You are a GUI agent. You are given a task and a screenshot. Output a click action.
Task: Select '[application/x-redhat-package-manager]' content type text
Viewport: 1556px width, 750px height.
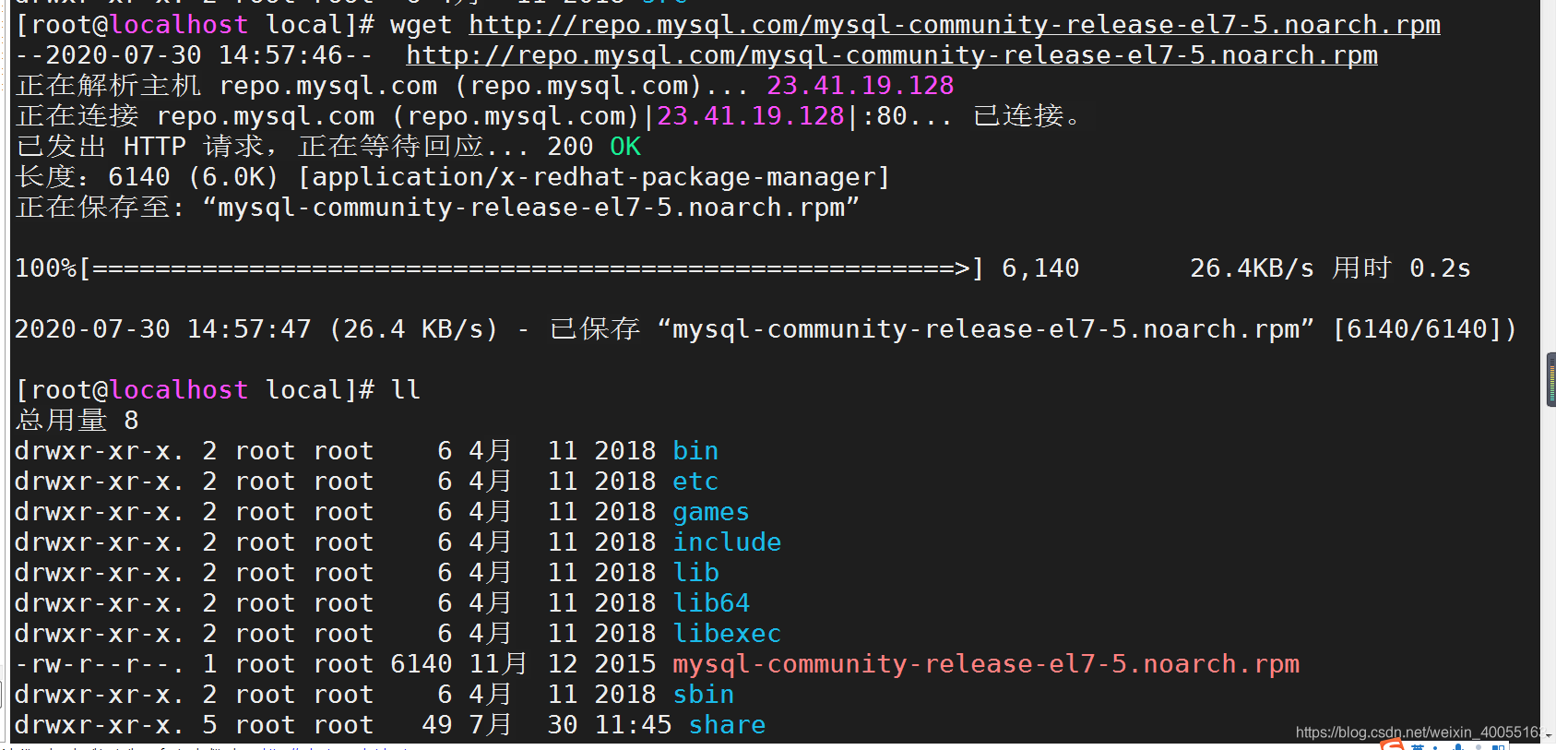point(594,177)
